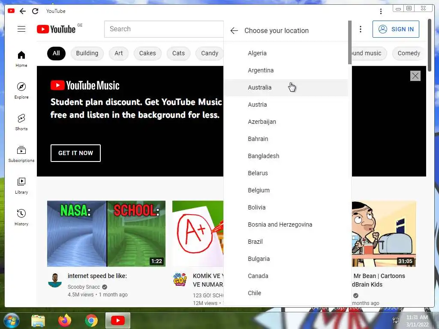The image size is (439, 329).
Task: Select YouTube app in taskbar
Action: click(118, 320)
